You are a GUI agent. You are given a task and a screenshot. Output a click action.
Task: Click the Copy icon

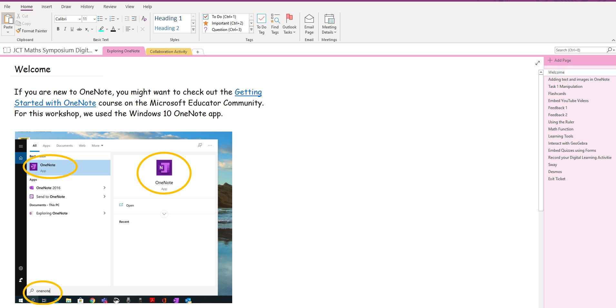pyautogui.click(x=18, y=23)
